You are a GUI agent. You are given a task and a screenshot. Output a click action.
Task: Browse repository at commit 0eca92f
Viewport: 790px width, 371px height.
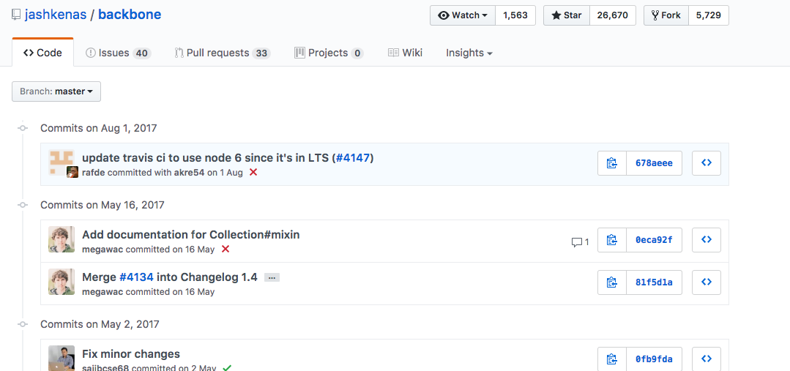(x=707, y=240)
